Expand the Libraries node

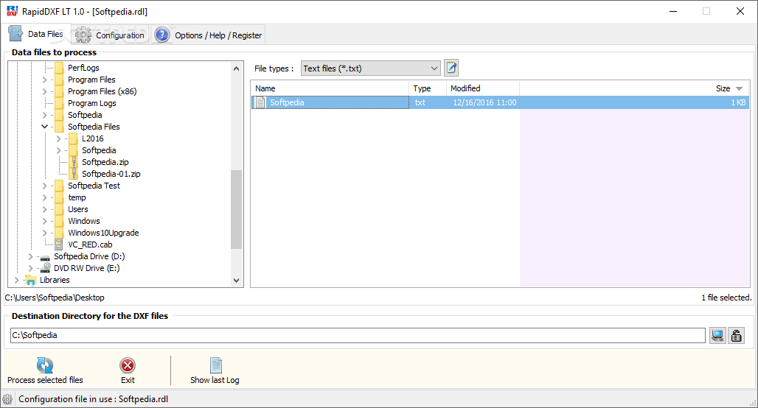click(x=16, y=280)
